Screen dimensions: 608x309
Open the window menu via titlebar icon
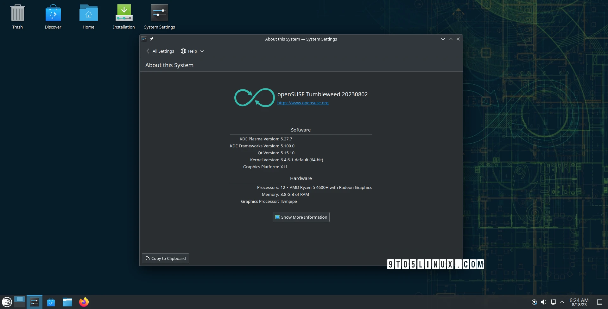144,39
